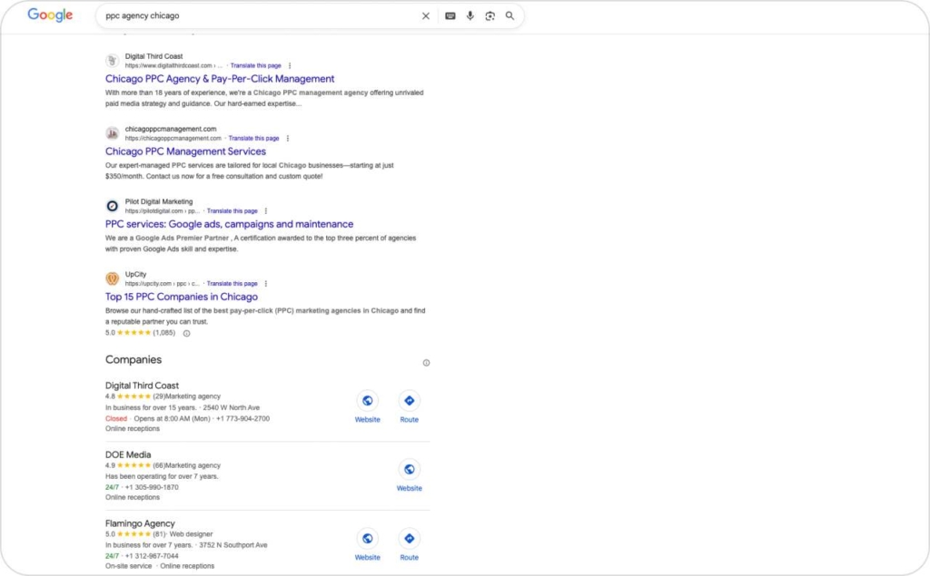Open the Chicago PPC Management Services result

point(185,151)
